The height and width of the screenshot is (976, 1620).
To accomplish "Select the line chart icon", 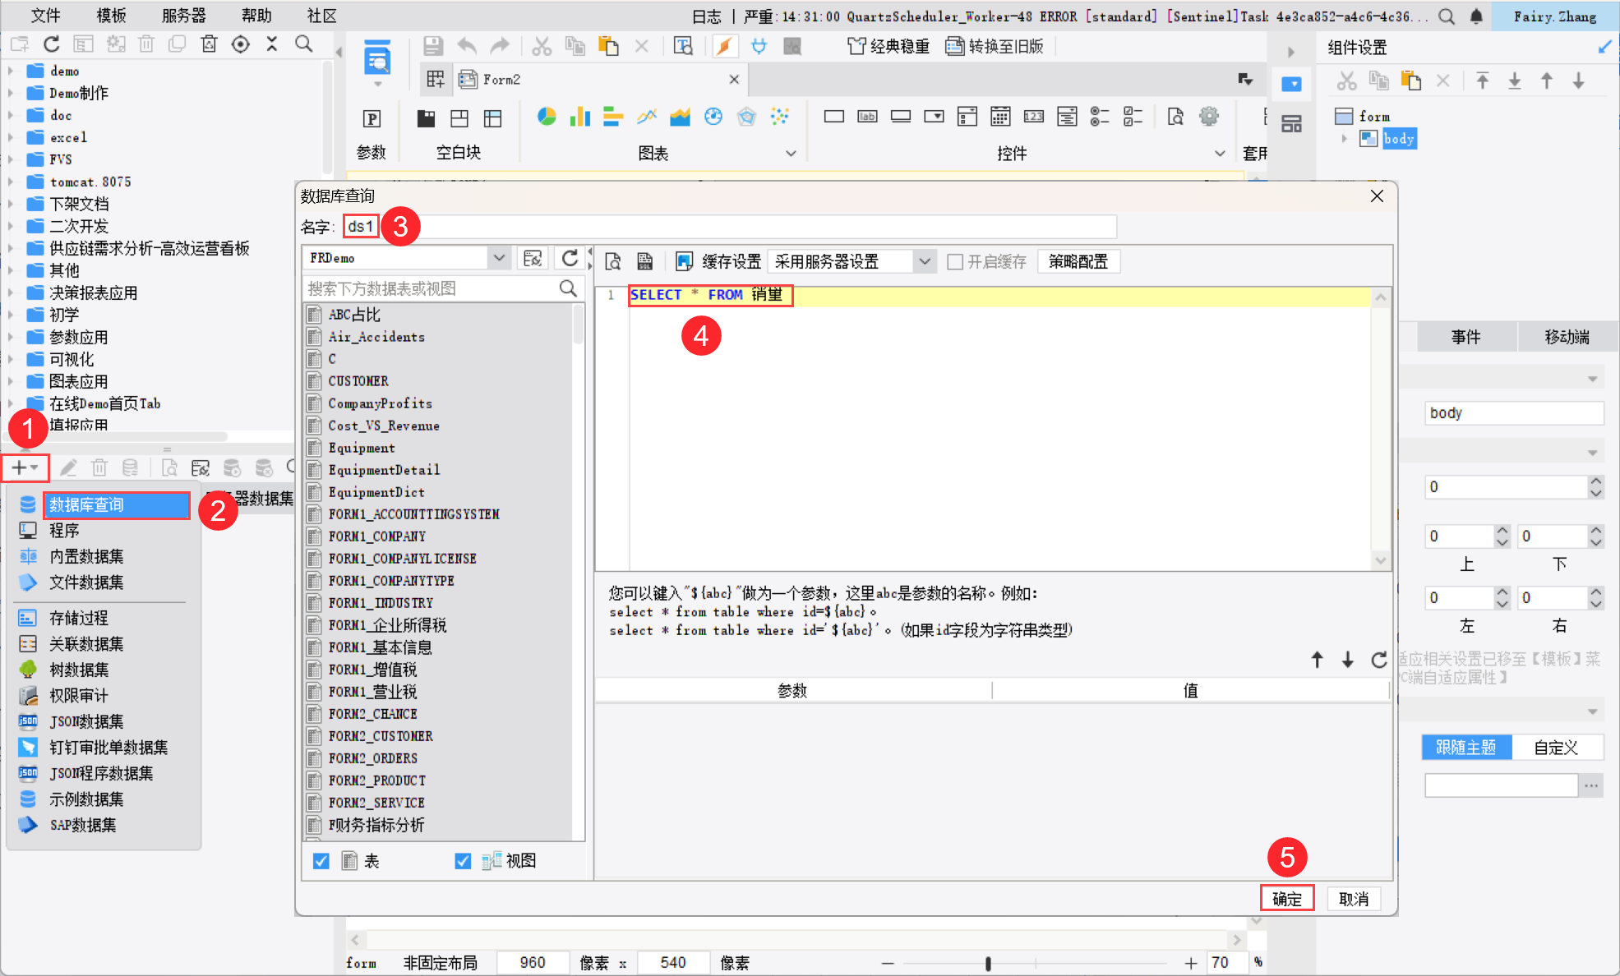I will coord(647,117).
